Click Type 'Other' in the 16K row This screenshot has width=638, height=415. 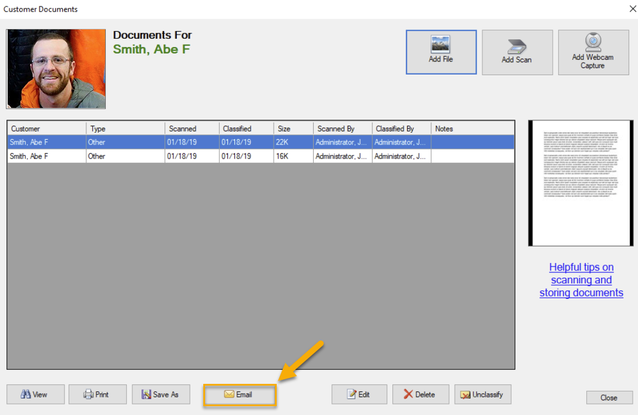point(125,156)
